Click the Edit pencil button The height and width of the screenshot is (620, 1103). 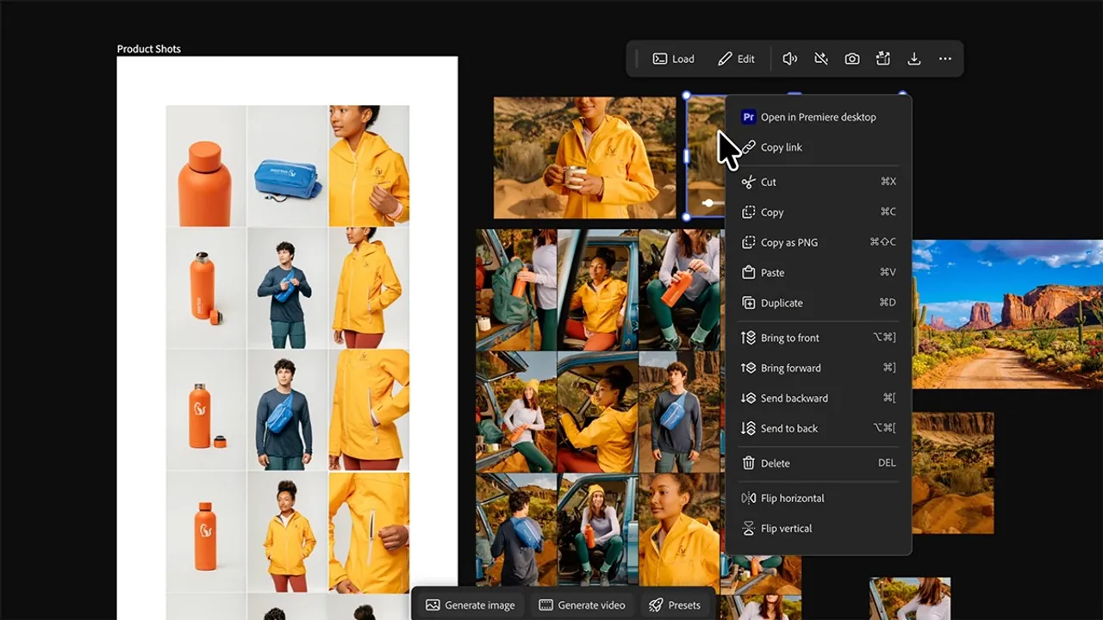[x=736, y=59]
